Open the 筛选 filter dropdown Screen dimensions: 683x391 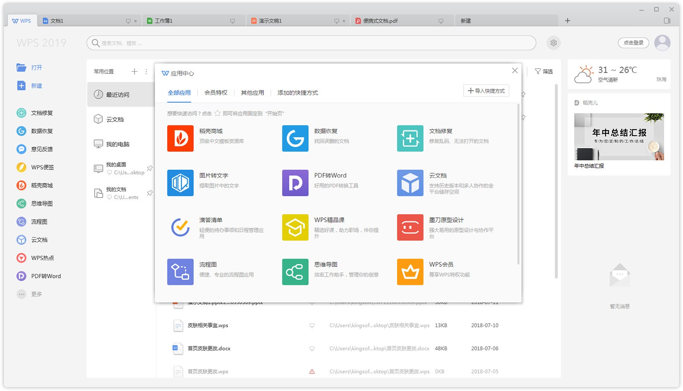click(544, 71)
